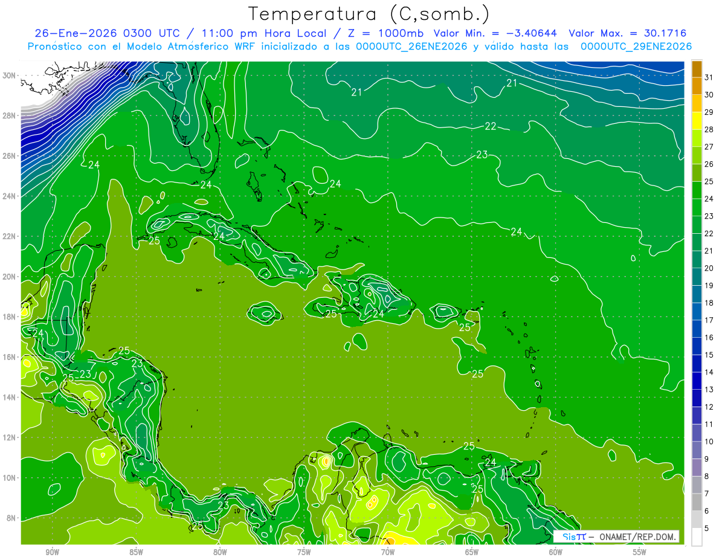The width and height of the screenshot is (725, 560).
Task: Click the '14' label on the color scale
Action: pyautogui.click(x=709, y=372)
